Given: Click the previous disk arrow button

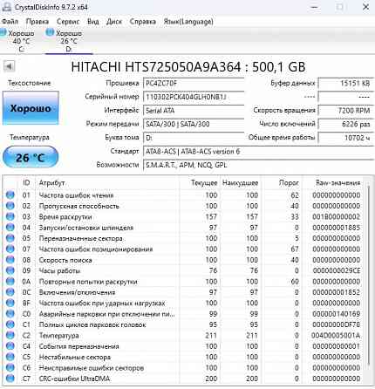Looking at the screenshot, I should pyautogui.click(x=9, y=66).
